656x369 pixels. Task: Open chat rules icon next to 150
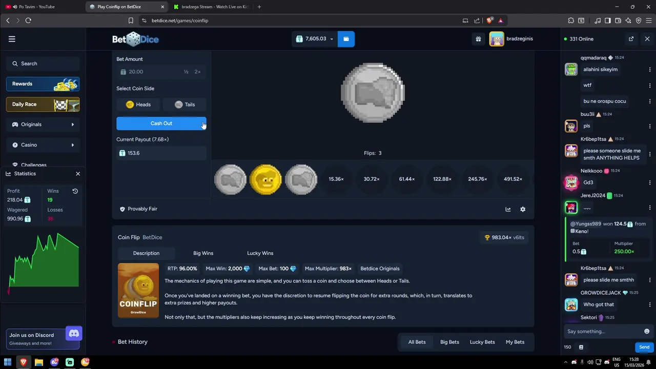click(581, 347)
